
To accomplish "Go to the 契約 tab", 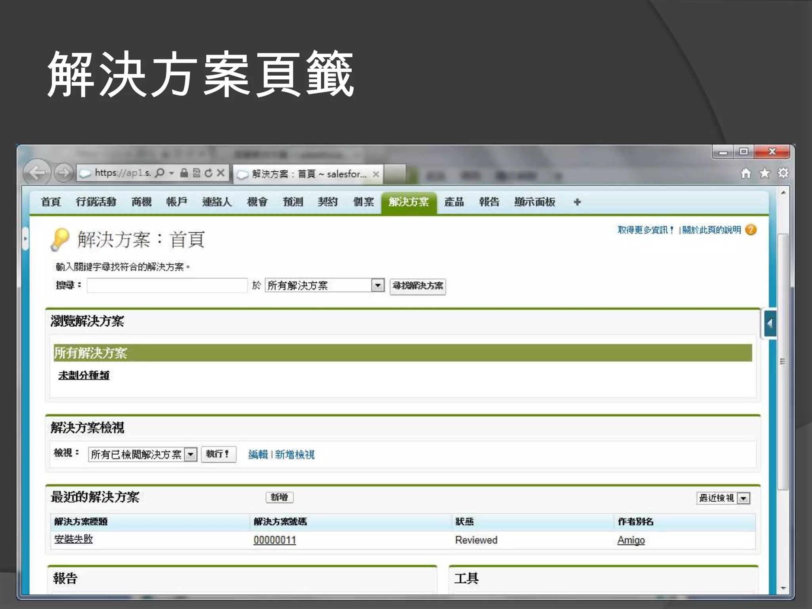I will click(327, 202).
